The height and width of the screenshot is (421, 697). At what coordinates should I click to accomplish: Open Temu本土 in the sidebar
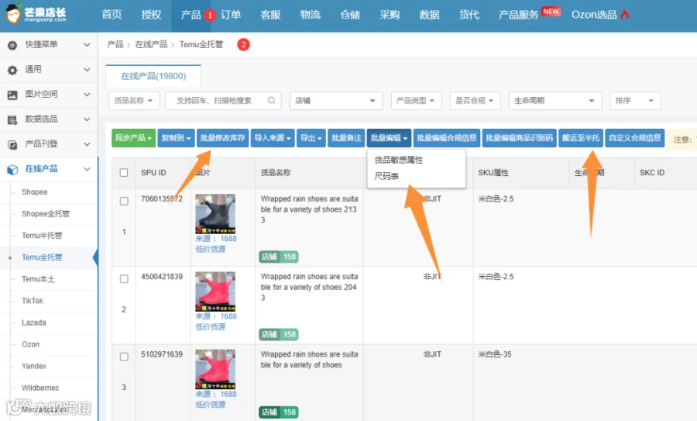(38, 279)
